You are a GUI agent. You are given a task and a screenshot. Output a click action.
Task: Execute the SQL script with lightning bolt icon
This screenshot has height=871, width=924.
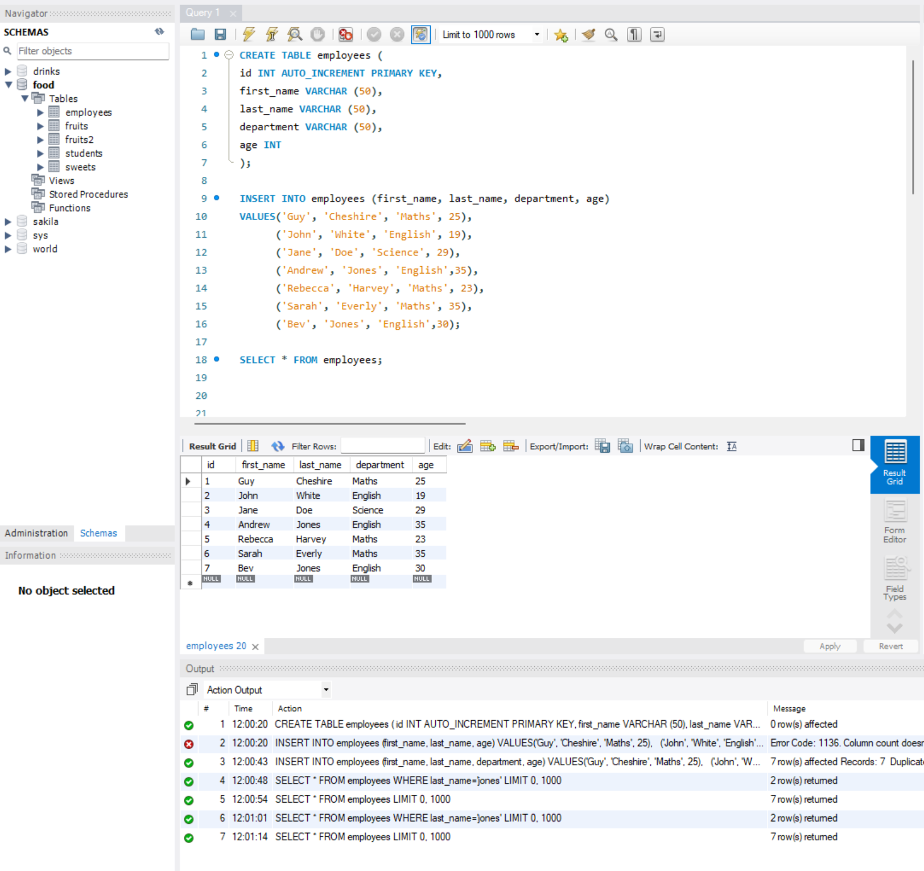point(248,34)
